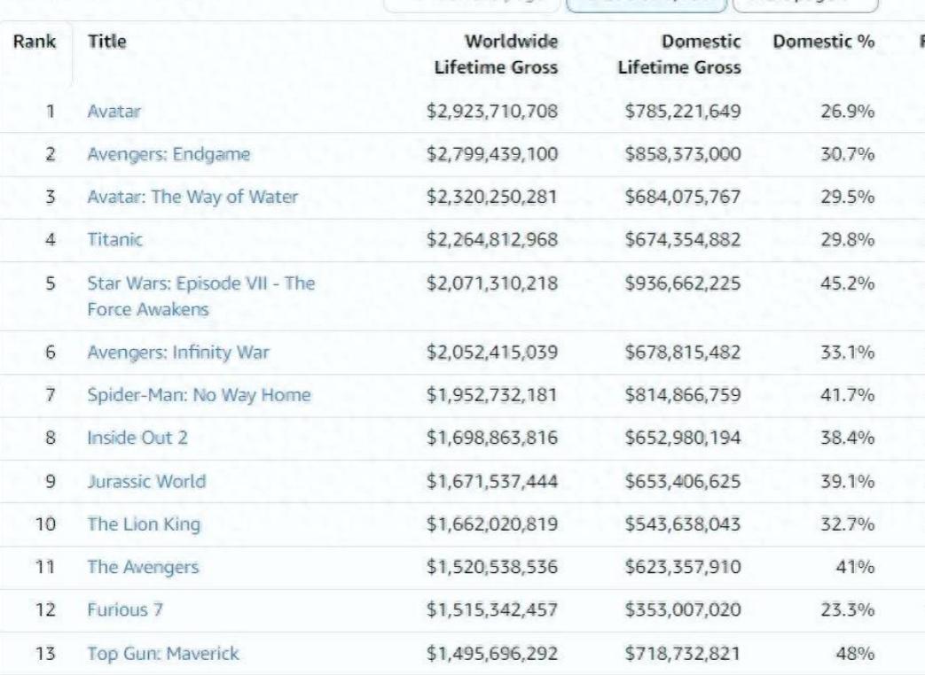
Task: Click Avatar: The Way of Water title
Action: pos(192,198)
